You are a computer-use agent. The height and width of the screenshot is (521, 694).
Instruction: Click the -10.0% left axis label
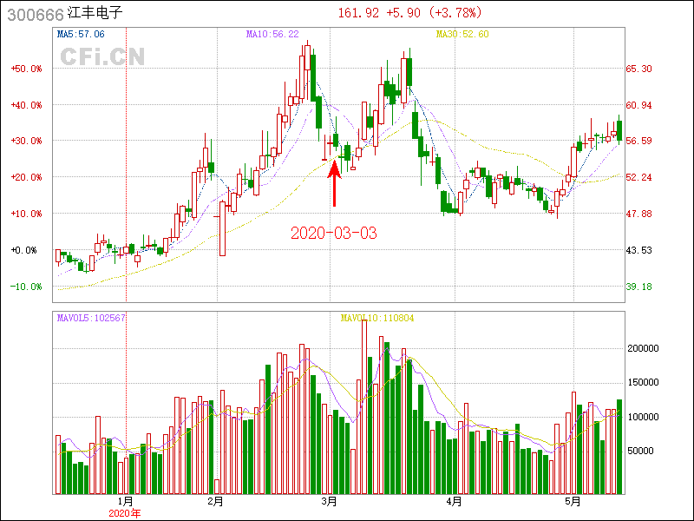(x=26, y=287)
